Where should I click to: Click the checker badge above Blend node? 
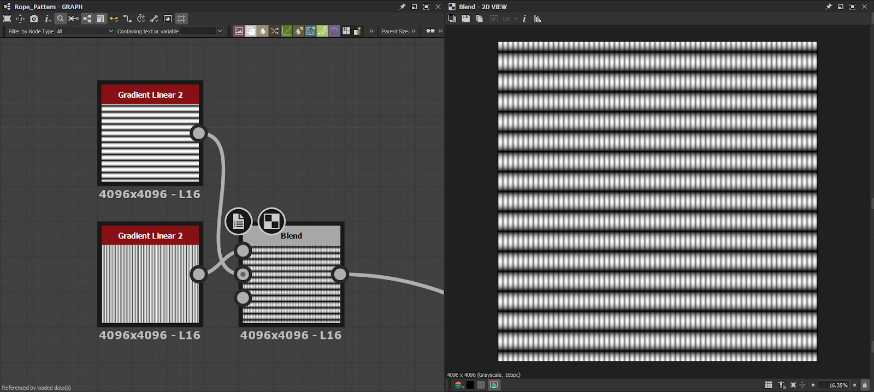point(271,221)
